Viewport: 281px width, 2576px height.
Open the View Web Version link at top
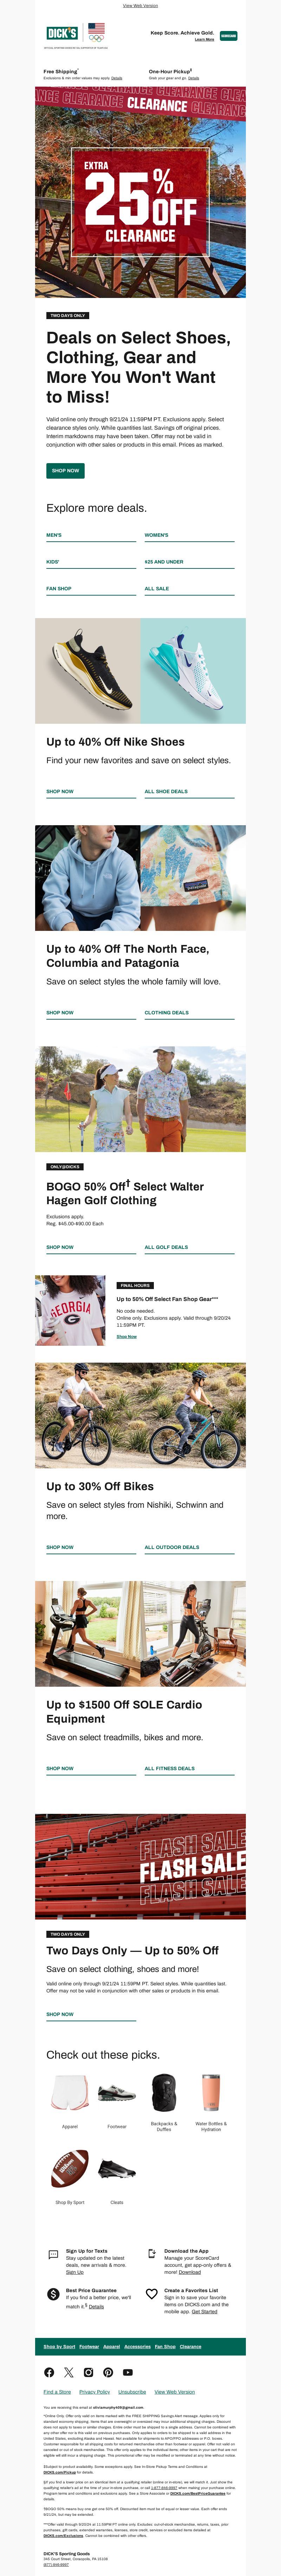[140, 5]
